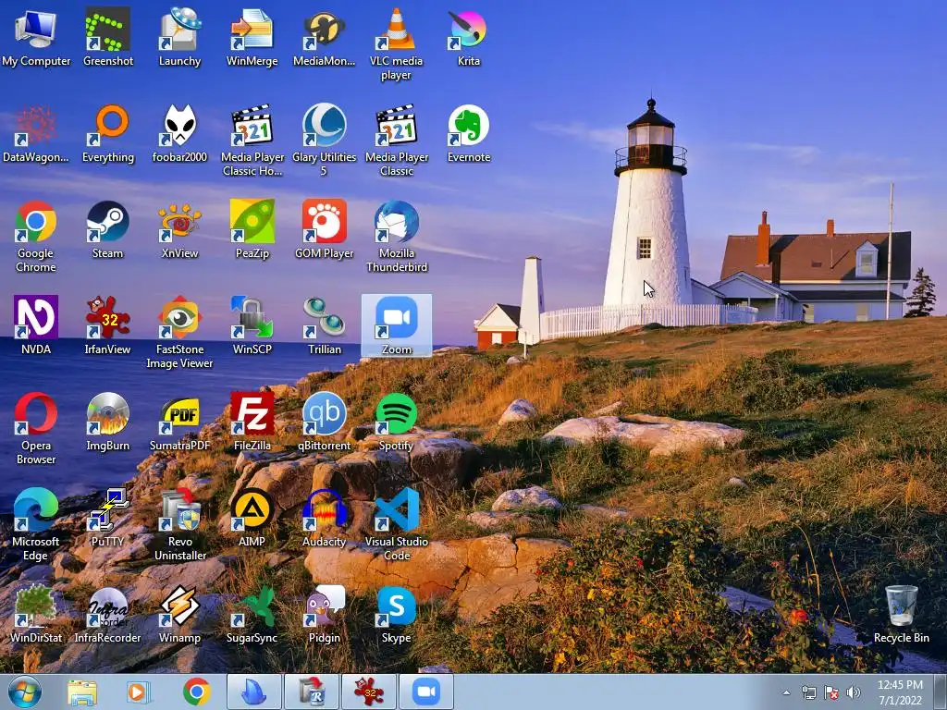Select the FileZilla desktop shortcut

point(252,422)
